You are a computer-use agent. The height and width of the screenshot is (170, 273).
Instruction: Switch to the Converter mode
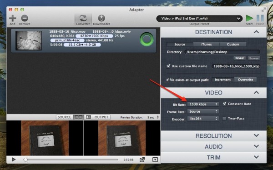[83, 20]
